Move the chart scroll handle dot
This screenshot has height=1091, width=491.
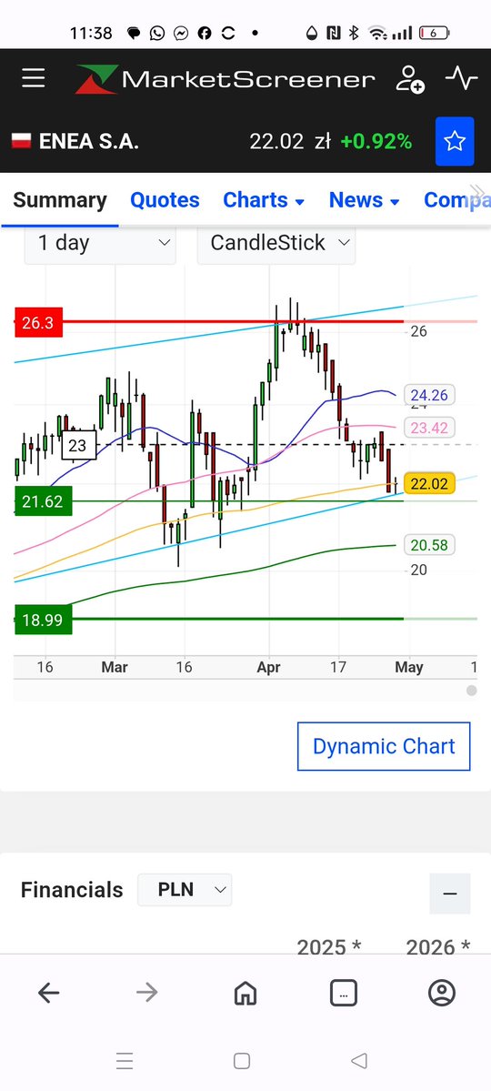(472, 691)
